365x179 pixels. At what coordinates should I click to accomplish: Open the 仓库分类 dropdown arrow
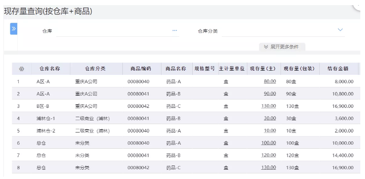coord(340,30)
